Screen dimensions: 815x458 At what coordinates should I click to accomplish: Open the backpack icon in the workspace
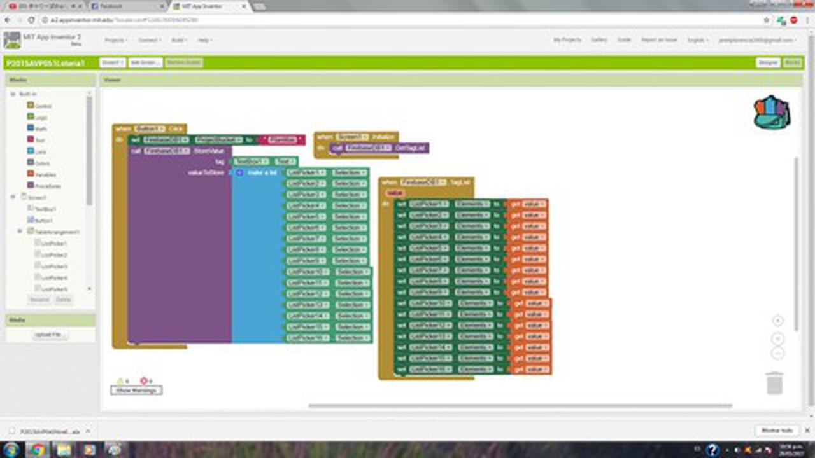[771, 112]
